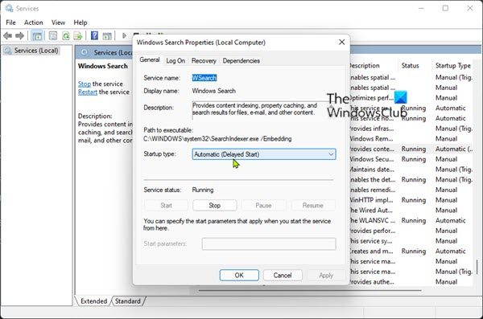
Task: Click the greyed-out Resume button
Action: (313, 205)
